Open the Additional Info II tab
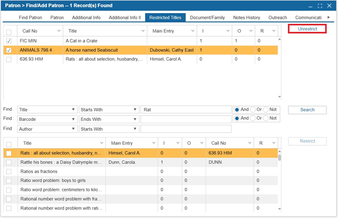The width and height of the screenshot is (338, 218). (125, 18)
